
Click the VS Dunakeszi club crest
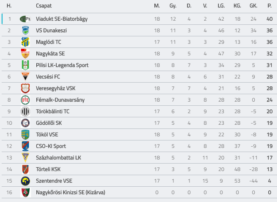click(x=25, y=31)
